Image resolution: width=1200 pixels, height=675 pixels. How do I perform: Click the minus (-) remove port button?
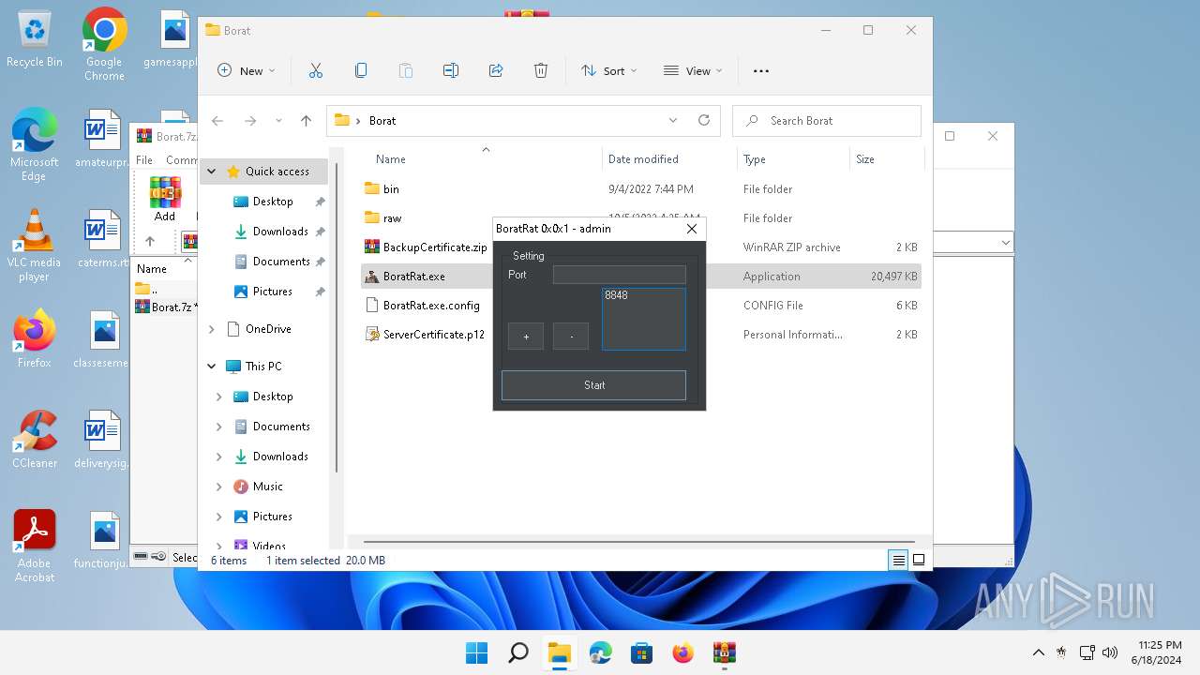click(x=571, y=337)
